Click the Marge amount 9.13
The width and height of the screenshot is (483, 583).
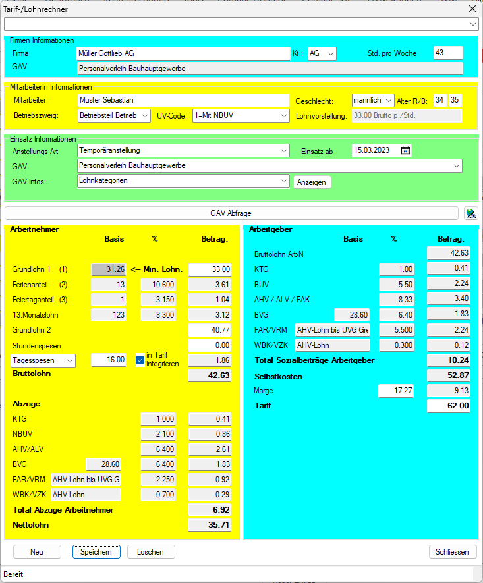tap(449, 391)
